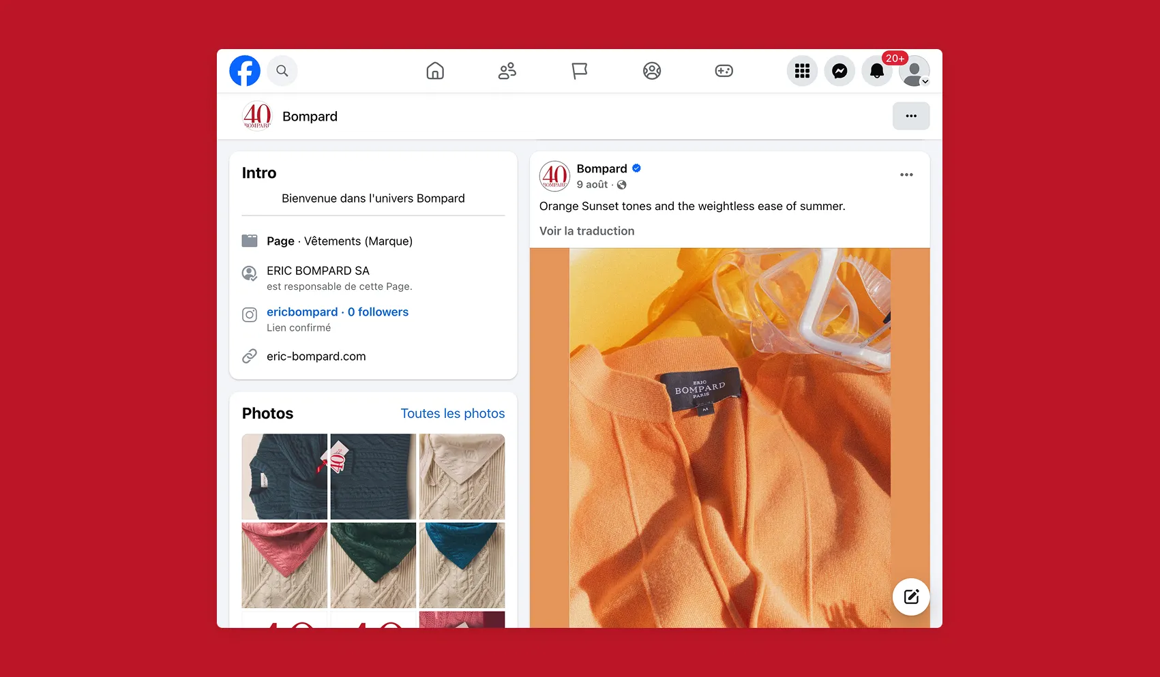1160x677 pixels.
Task: Expand the account menu chevron
Action: [925, 81]
